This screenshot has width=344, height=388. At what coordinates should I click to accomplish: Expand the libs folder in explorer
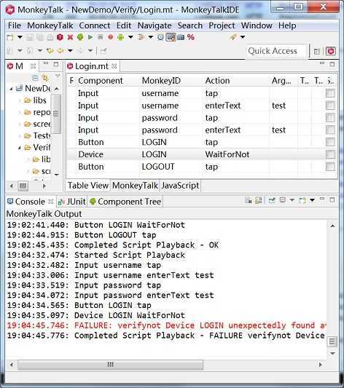20,100
